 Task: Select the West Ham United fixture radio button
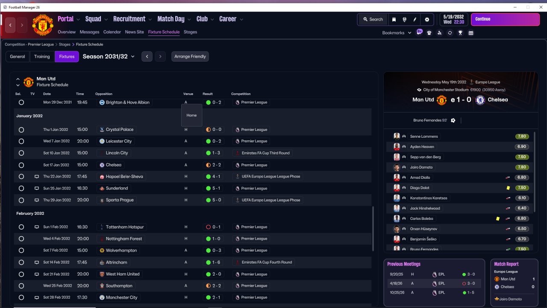click(21, 274)
